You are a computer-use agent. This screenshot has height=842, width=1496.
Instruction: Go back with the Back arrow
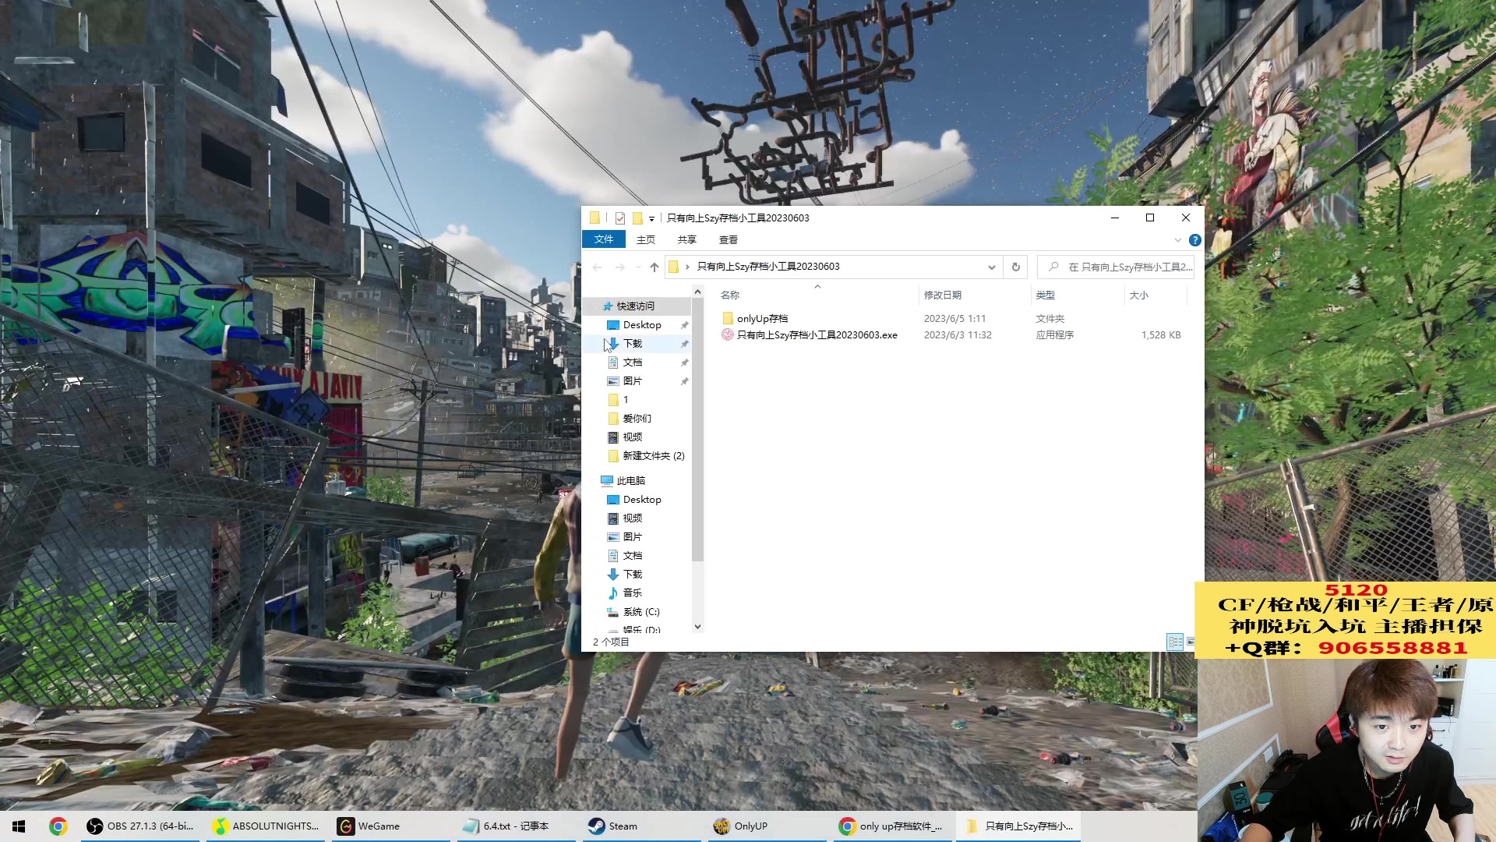coord(597,267)
